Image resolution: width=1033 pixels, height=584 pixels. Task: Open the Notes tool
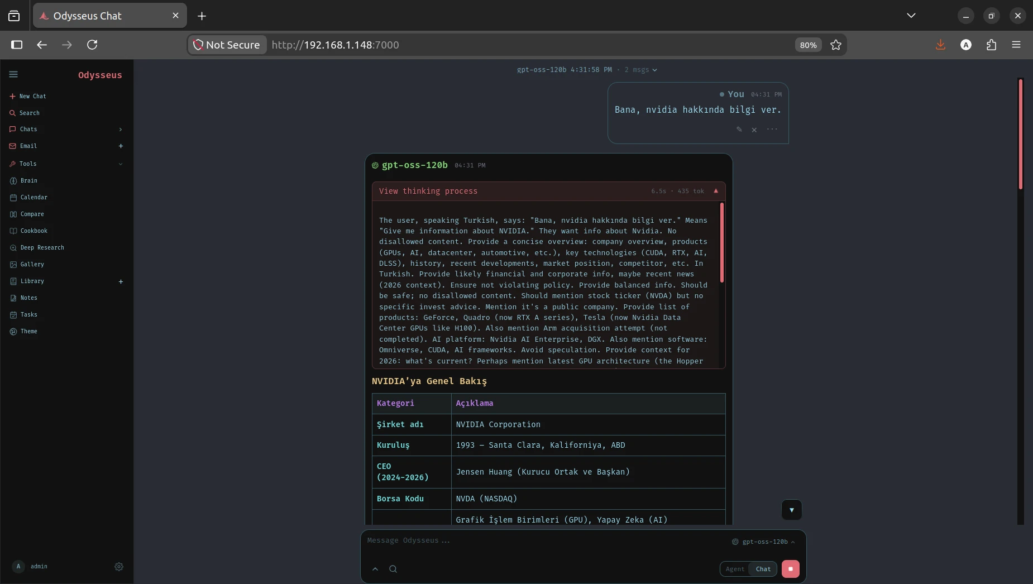point(23,298)
